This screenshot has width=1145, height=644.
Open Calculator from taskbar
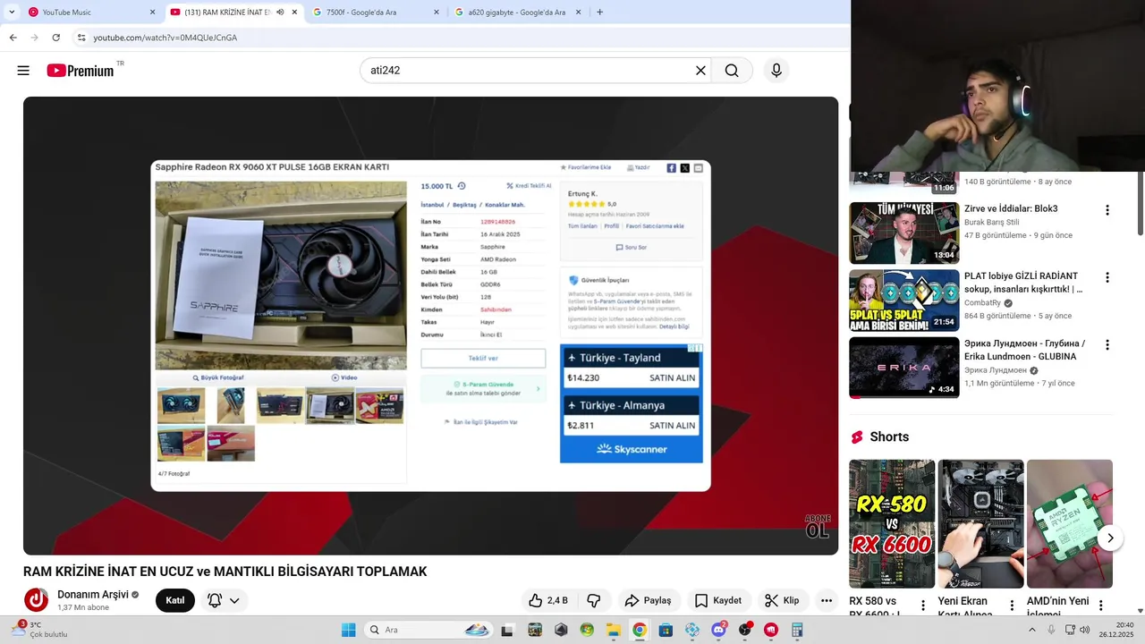(x=797, y=630)
